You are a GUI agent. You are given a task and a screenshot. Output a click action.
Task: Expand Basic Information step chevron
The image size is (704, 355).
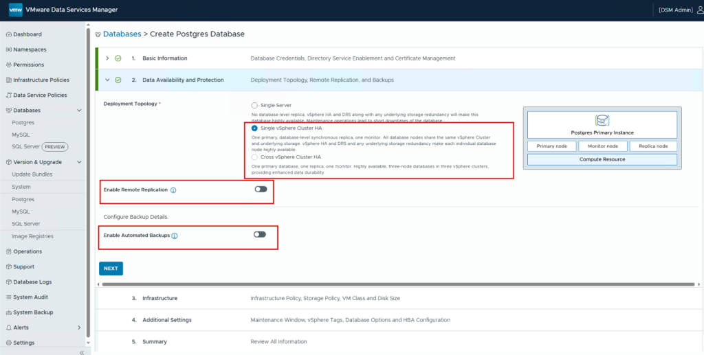[107, 58]
